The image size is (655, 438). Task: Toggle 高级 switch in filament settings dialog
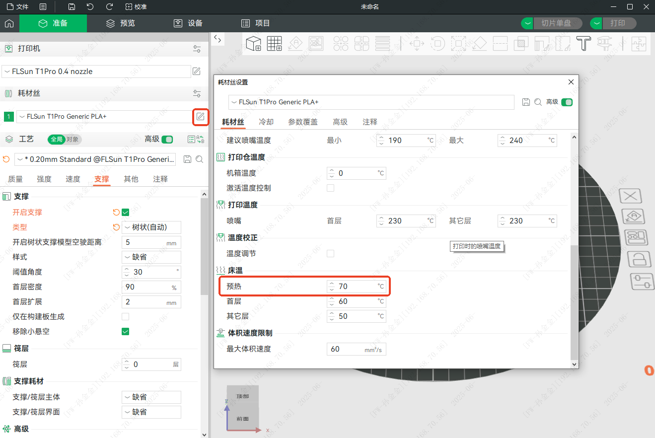coord(567,102)
